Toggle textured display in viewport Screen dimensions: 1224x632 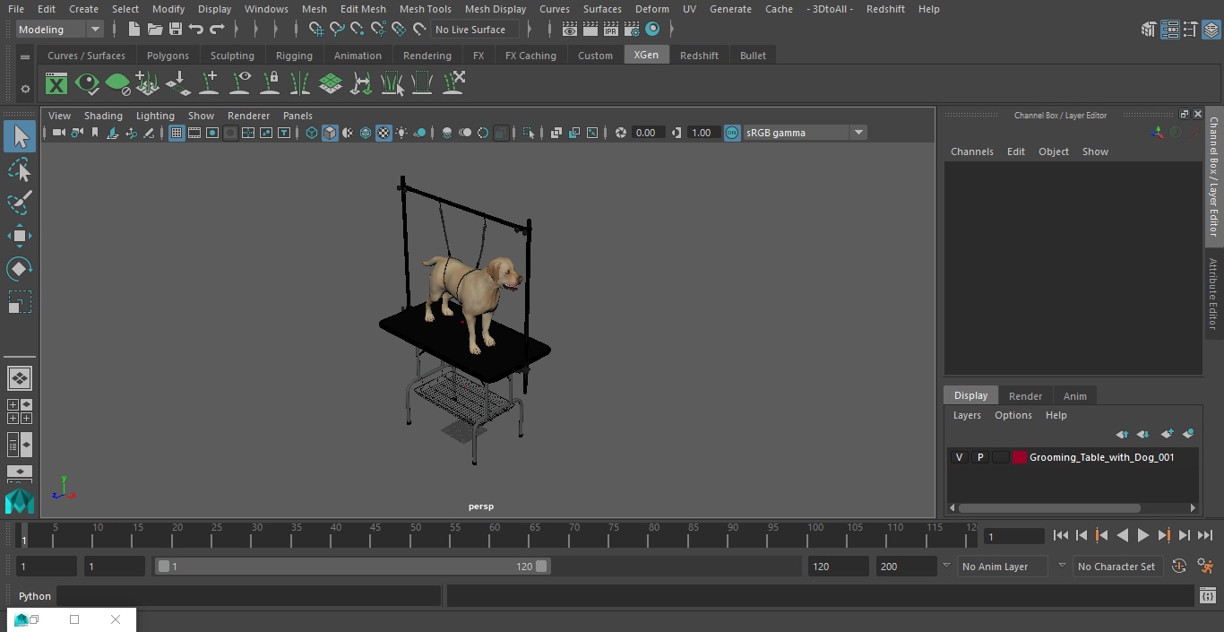point(384,133)
